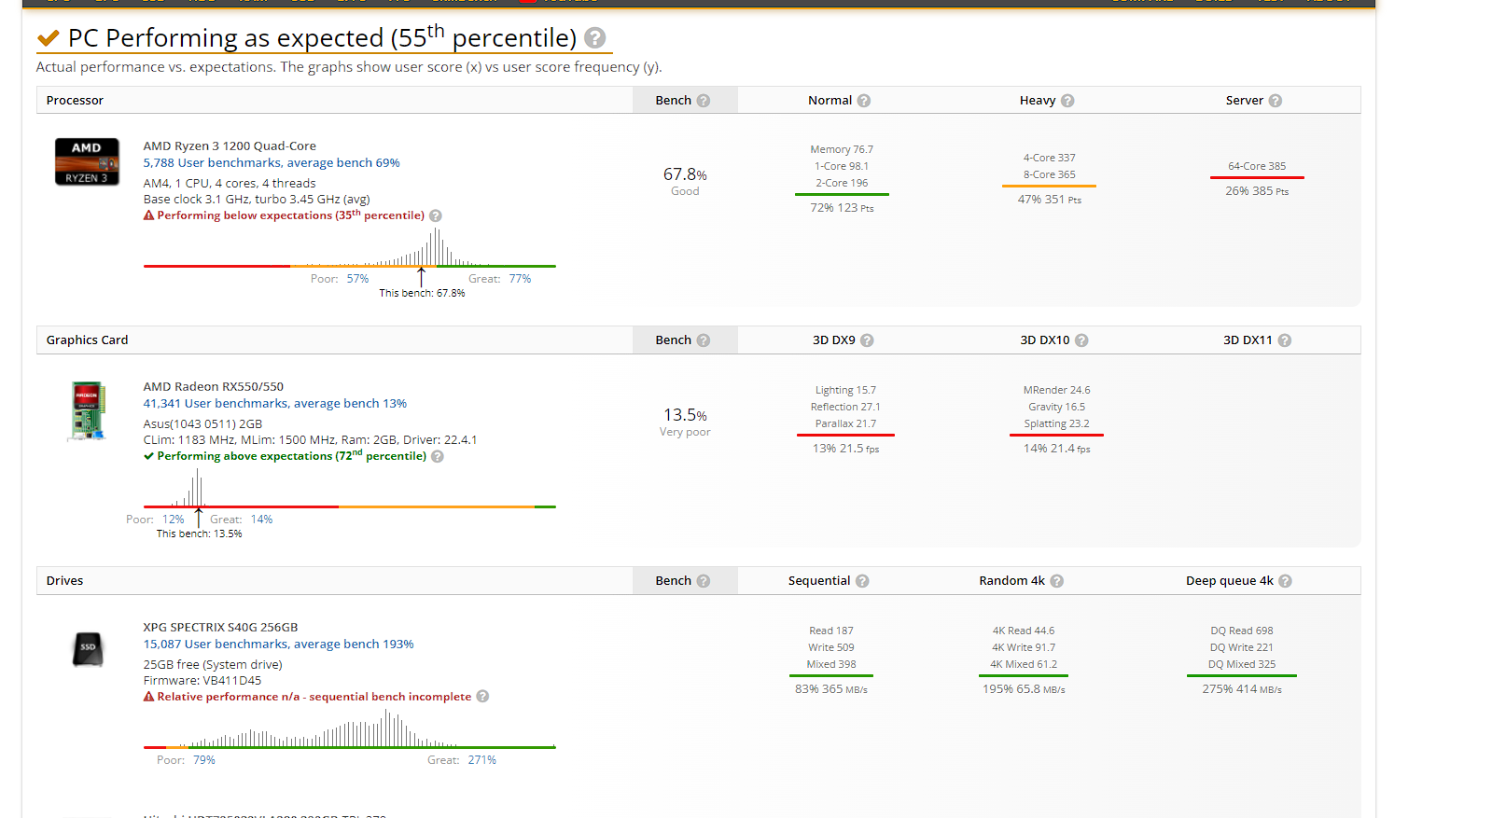This screenshot has height=818, width=1506.
Task: Click the 26% 385 Pts server result
Action: (x=1257, y=191)
